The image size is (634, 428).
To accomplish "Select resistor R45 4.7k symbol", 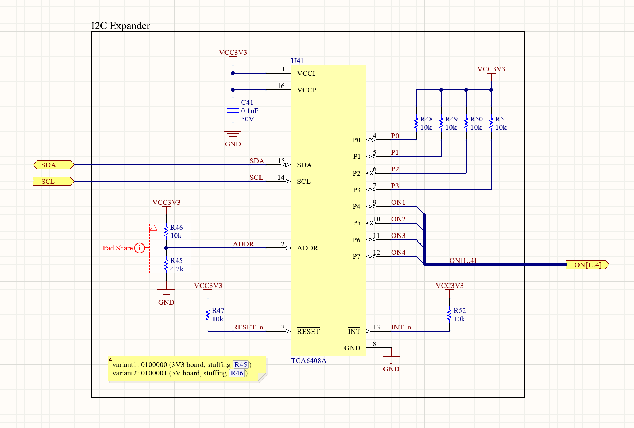I will click(x=166, y=265).
